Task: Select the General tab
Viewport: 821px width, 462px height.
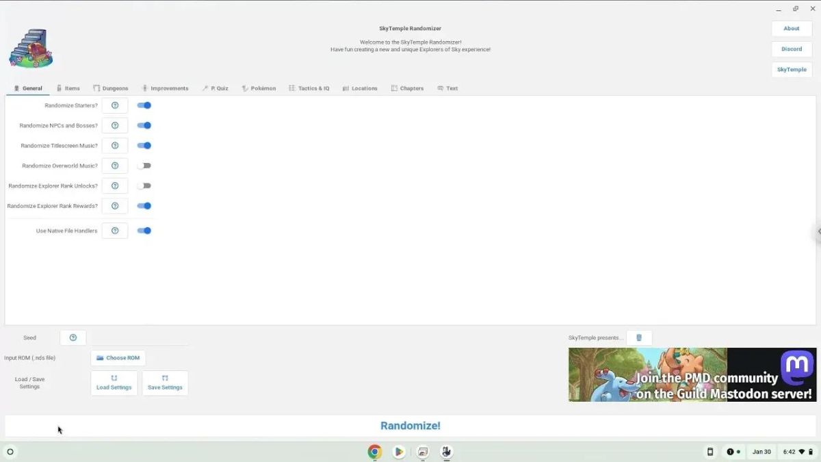Action: [28, 88]
